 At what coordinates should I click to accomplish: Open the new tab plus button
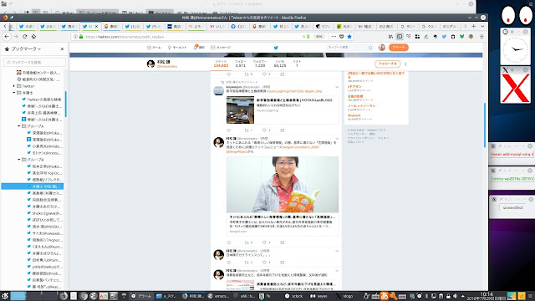coord(474,26)
